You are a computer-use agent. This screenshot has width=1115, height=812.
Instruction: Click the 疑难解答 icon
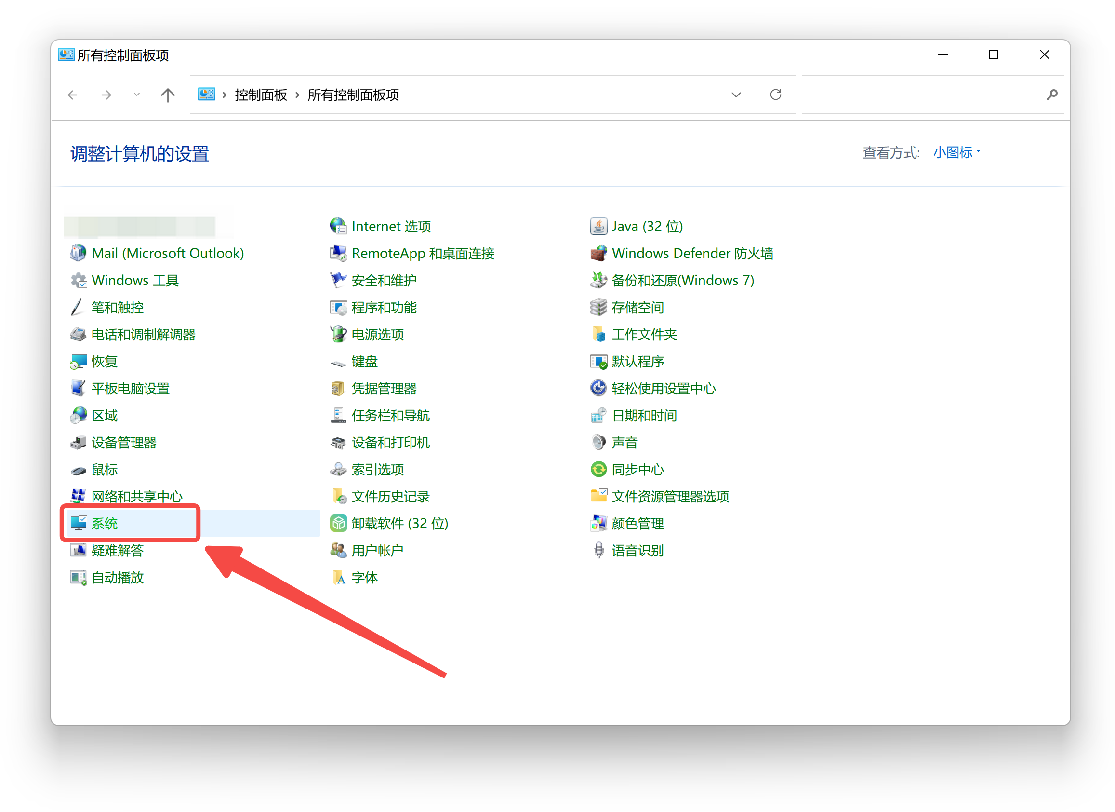pyautogui.click(x=78, y=550)
